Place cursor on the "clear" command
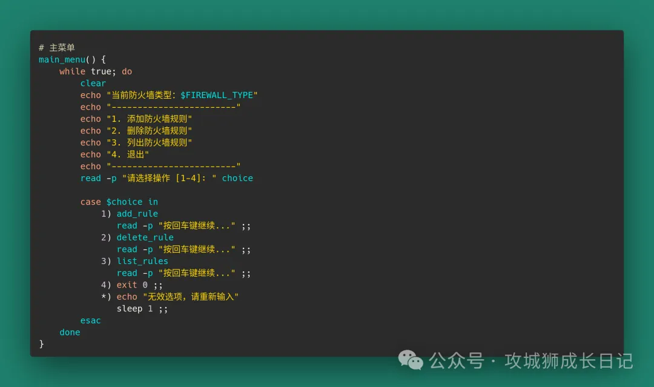 [93, 84]
